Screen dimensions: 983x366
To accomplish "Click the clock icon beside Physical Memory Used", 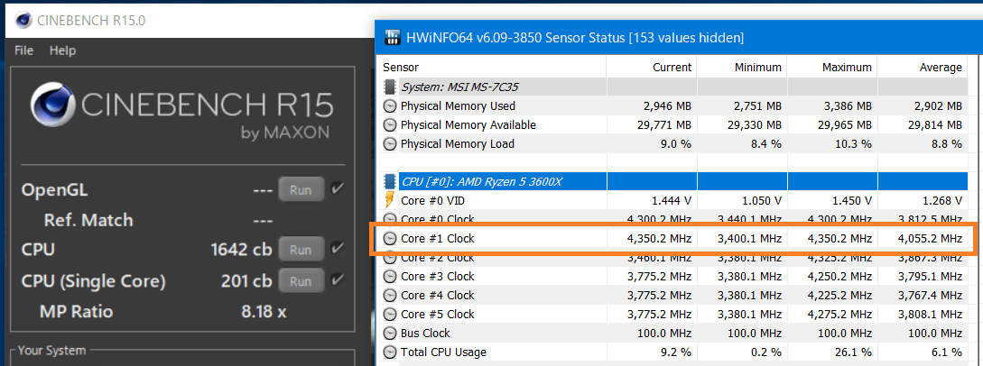I will click(x=390, y=105).
